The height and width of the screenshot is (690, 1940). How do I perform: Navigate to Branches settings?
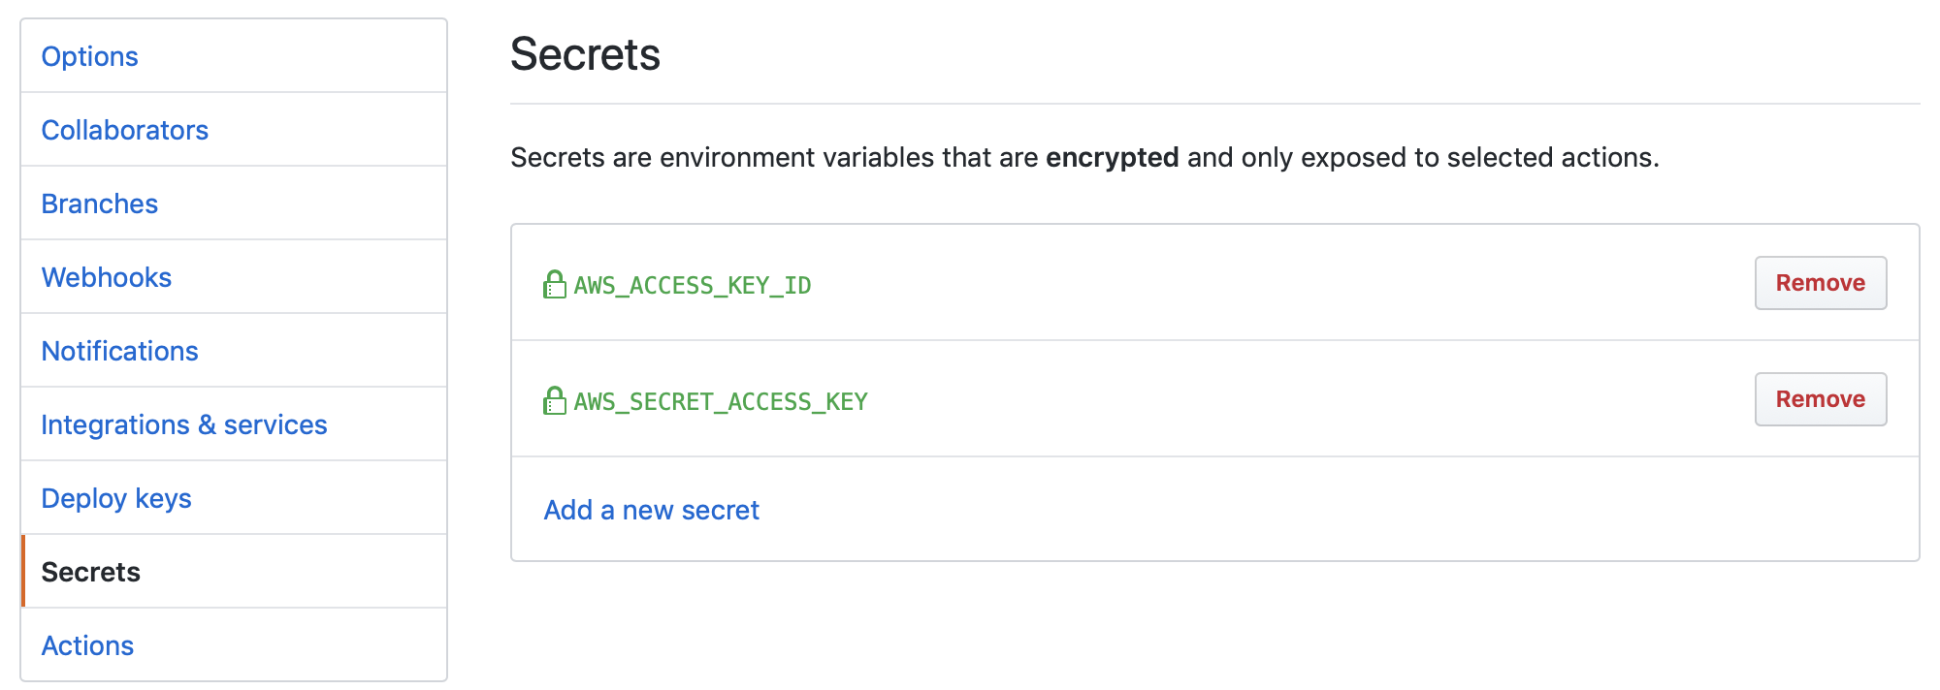(99, 204)
